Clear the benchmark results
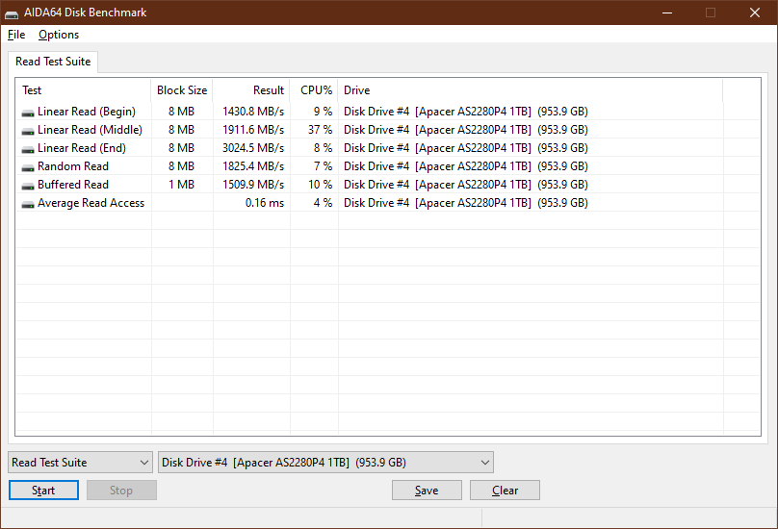 pyautogui.click(x=505, y=491)
